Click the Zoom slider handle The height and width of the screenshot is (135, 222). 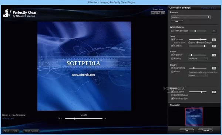point(75,118)
